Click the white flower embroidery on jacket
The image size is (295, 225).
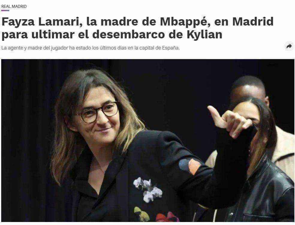pyautogui.click(x=148, y=189)
